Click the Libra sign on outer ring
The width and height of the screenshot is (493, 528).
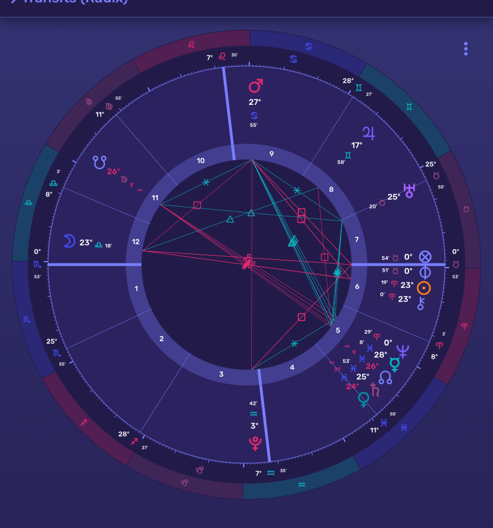tap(28, 203)
